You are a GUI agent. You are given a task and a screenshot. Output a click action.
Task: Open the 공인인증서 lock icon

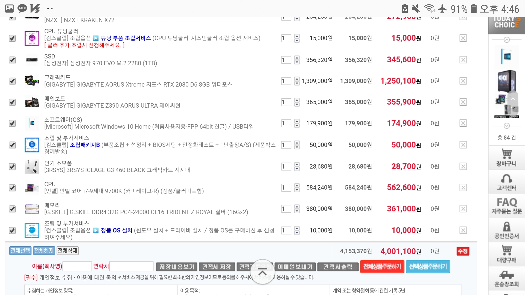(x=506, y=230)
